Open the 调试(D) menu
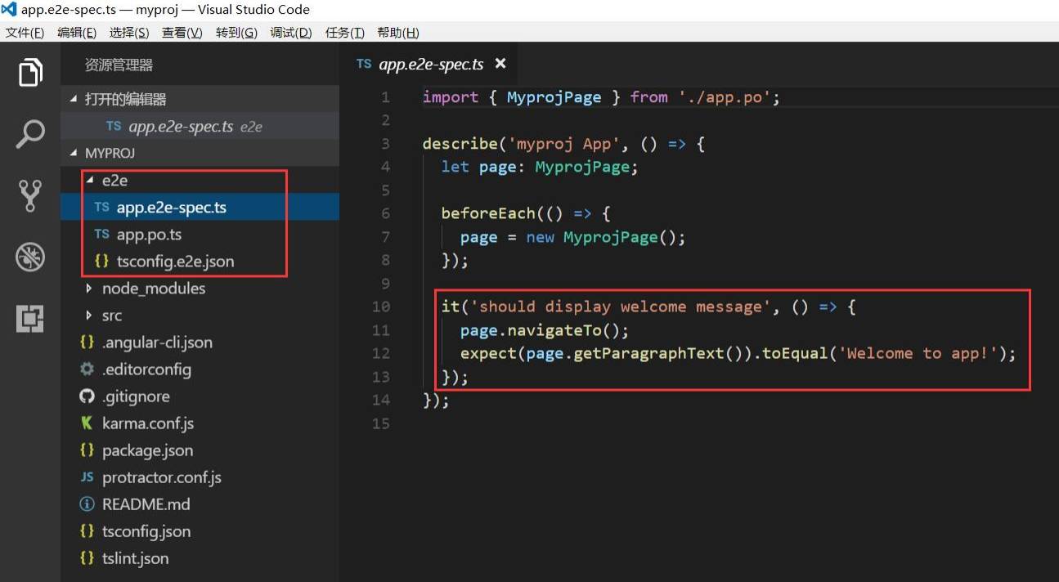 pos(291,33)
